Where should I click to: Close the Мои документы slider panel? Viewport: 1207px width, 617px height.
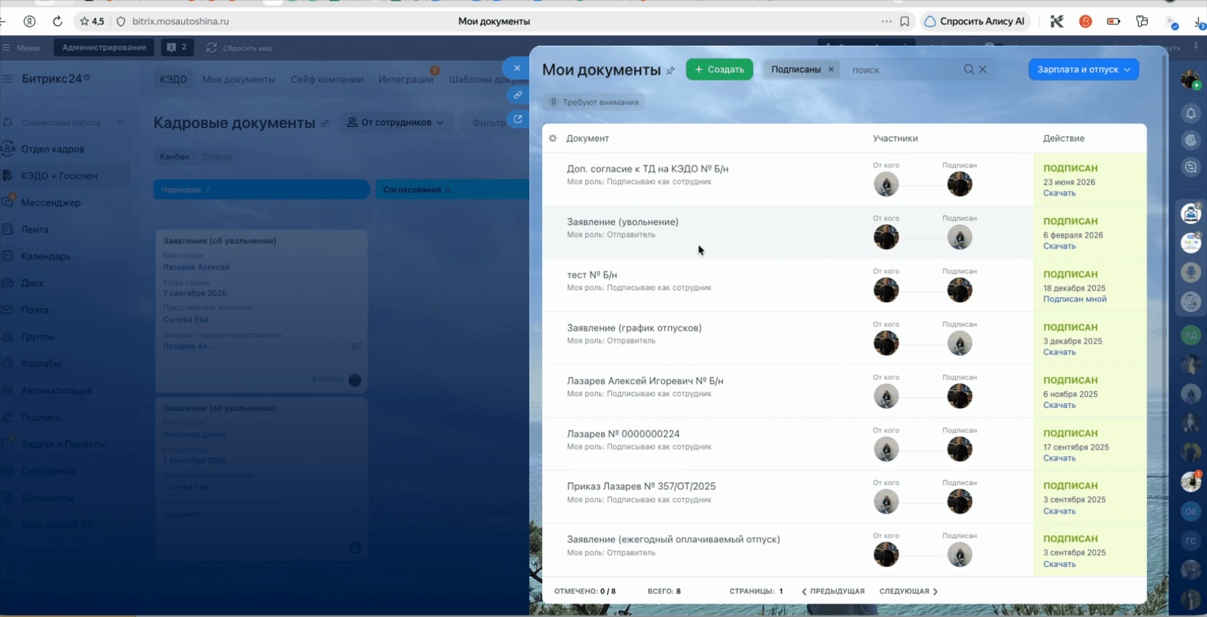(x=517, y=68)
